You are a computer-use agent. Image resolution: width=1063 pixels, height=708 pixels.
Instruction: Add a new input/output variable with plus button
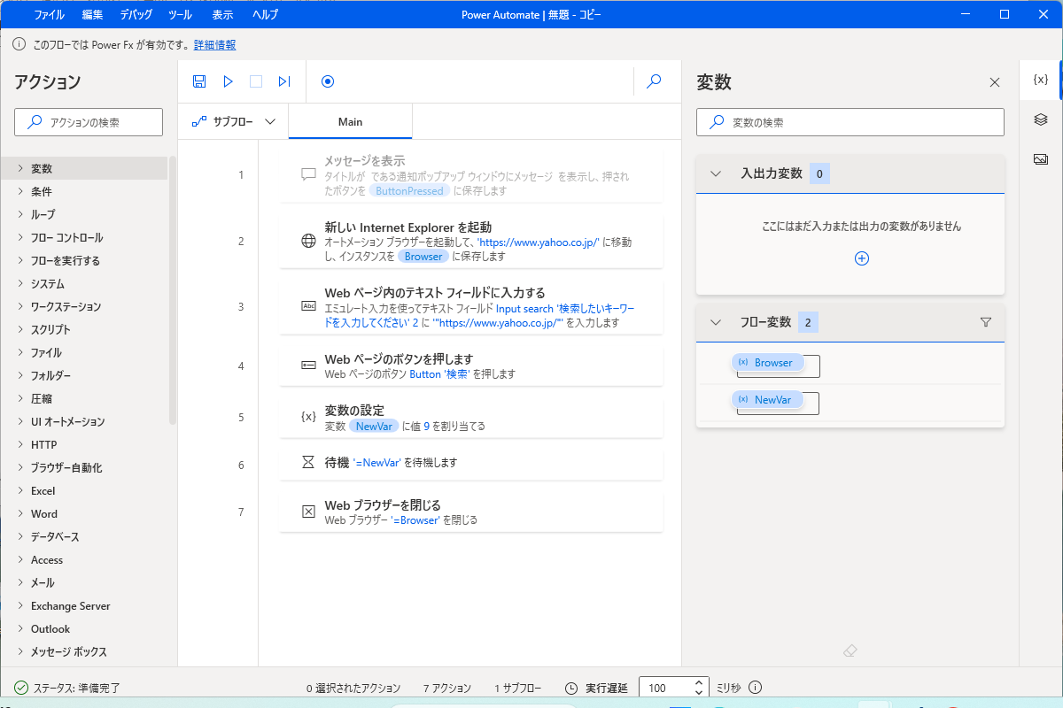click(x=861, y=258)
